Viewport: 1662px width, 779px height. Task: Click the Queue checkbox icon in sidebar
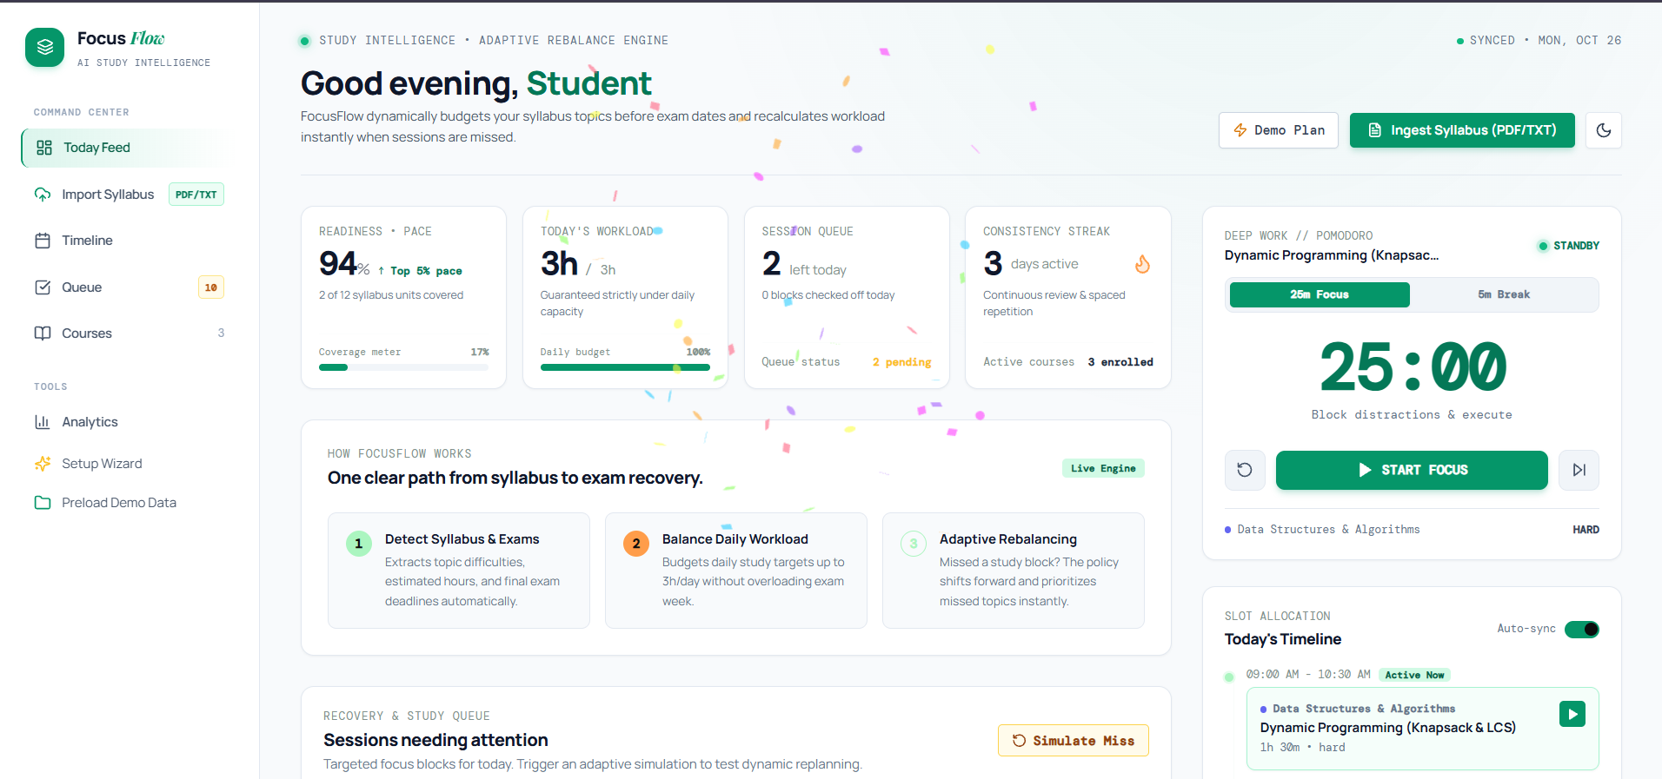(43, 287)
